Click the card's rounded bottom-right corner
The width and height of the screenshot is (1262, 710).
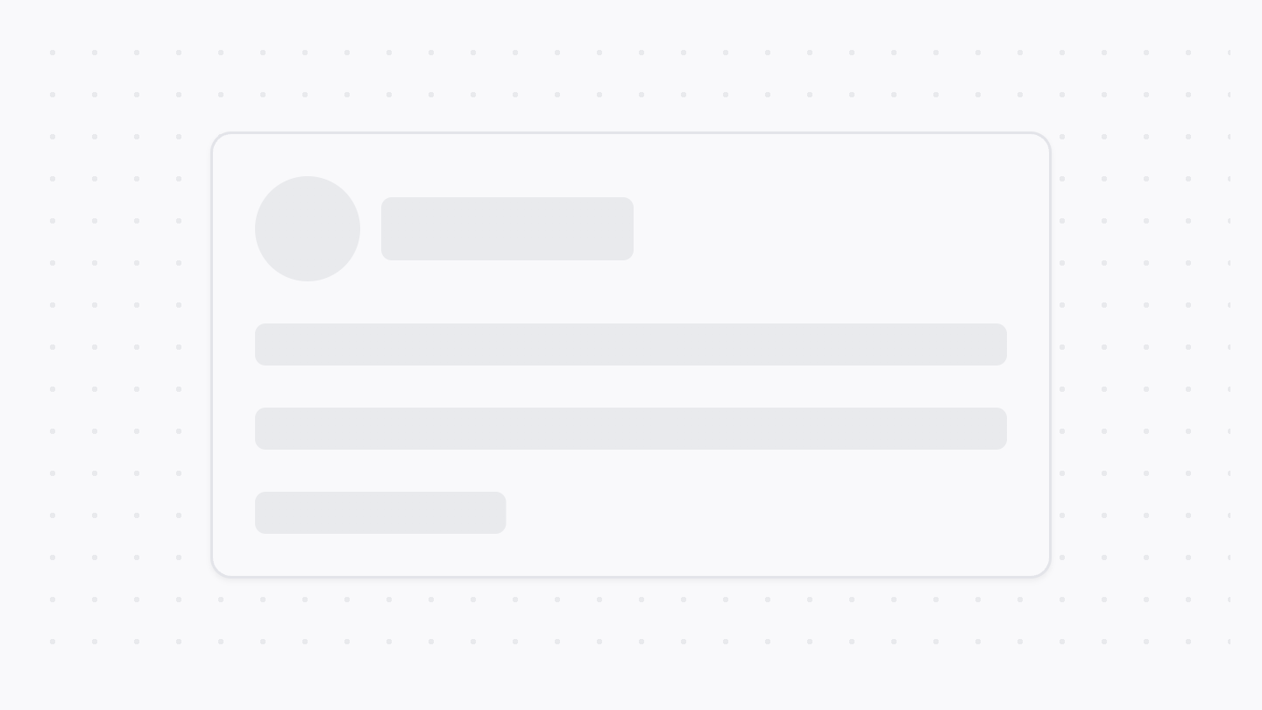1044,570
